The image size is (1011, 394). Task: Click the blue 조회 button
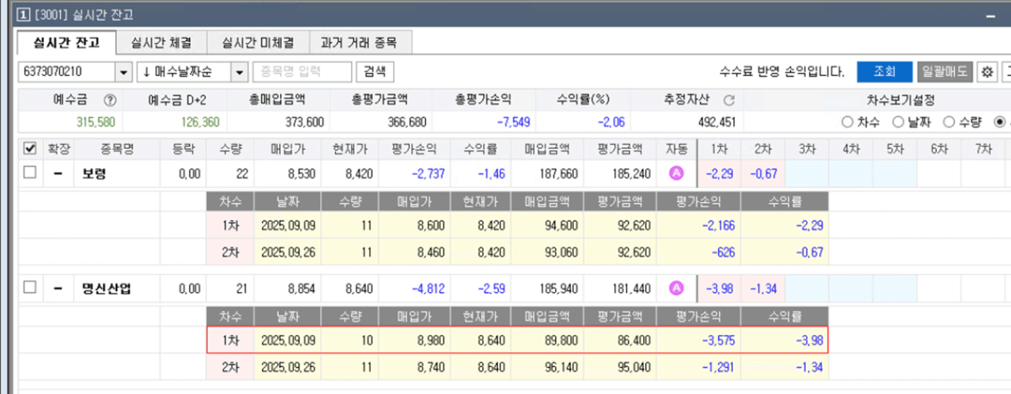pos(884,72)
